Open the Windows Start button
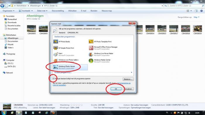This screenshot has height=115, width=205. [4, 113]
